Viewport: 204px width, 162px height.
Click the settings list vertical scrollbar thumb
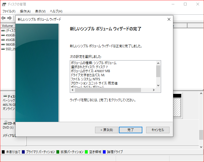158,71
